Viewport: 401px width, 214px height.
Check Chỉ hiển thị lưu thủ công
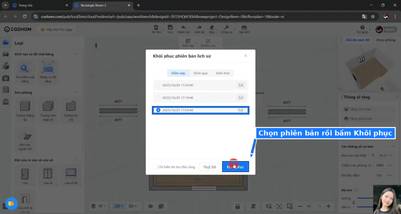155,167
